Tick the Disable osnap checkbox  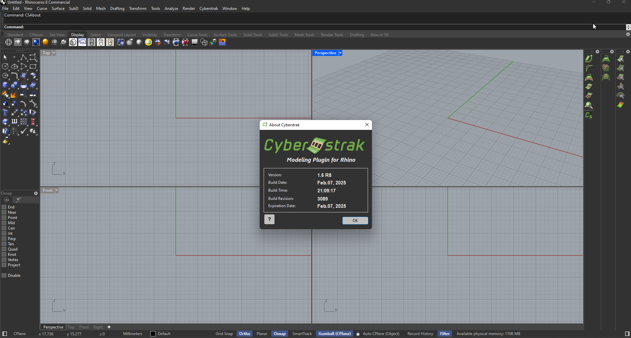coord(4,276)
